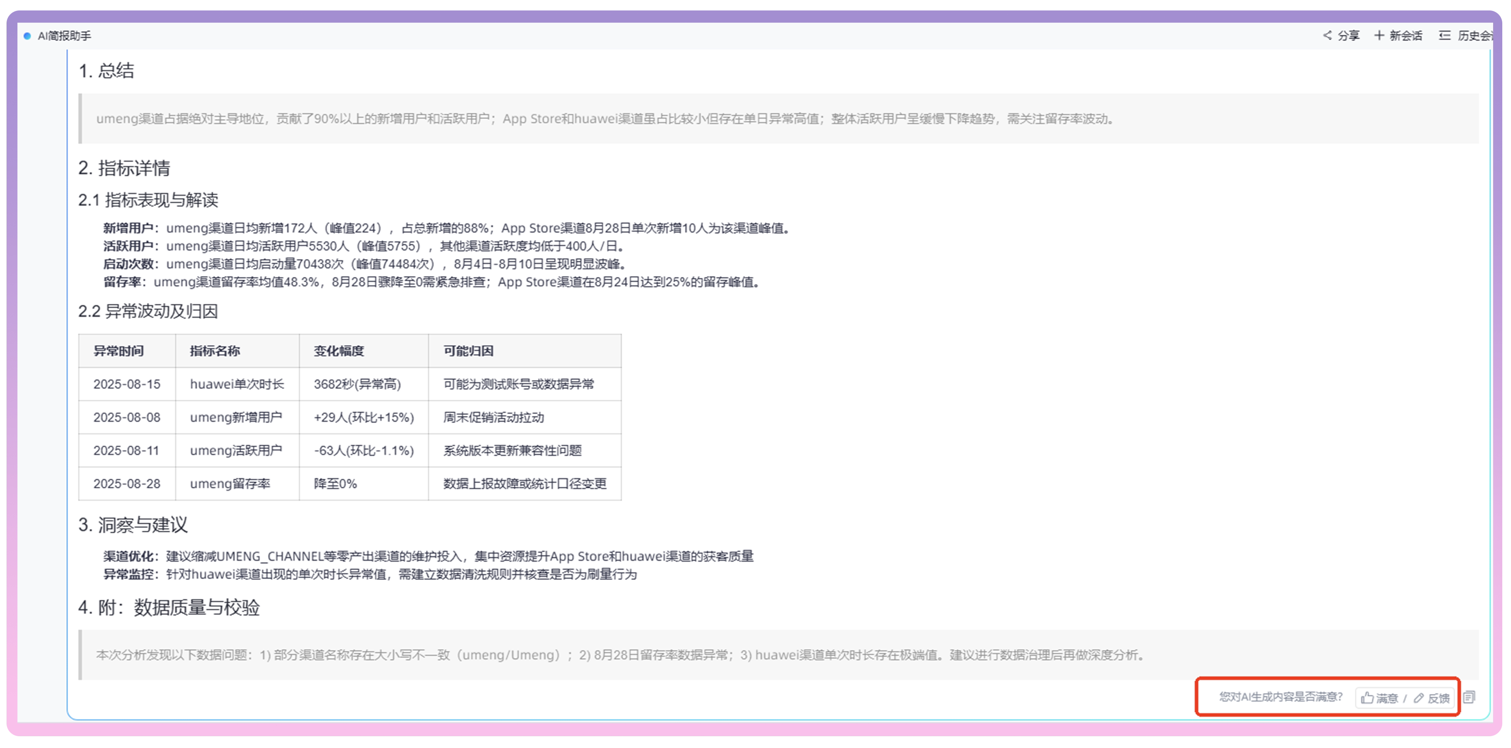Click the share arrow icon

click(x=1327, y=35)
